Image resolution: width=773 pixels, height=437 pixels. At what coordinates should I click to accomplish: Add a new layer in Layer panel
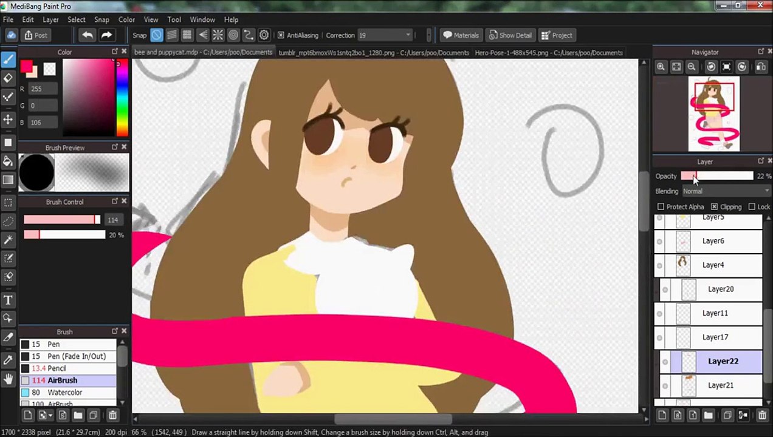click(662, 415)
